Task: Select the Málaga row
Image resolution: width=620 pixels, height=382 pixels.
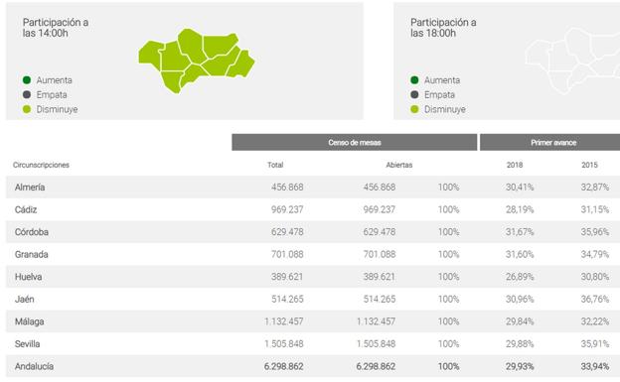Action: (313, 321)
